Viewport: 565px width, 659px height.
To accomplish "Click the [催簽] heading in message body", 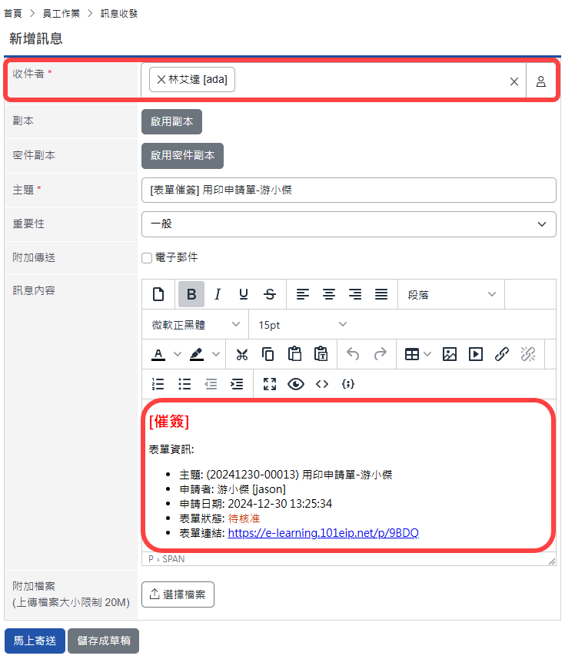I will 169,421.
